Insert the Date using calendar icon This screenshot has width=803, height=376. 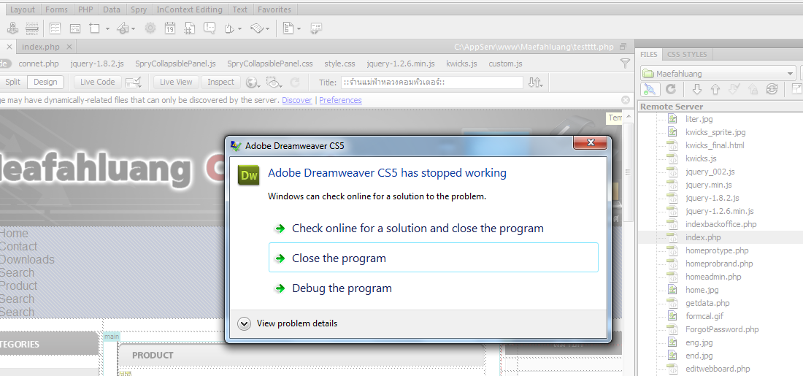pyautogui.click(x=170, y=28)
